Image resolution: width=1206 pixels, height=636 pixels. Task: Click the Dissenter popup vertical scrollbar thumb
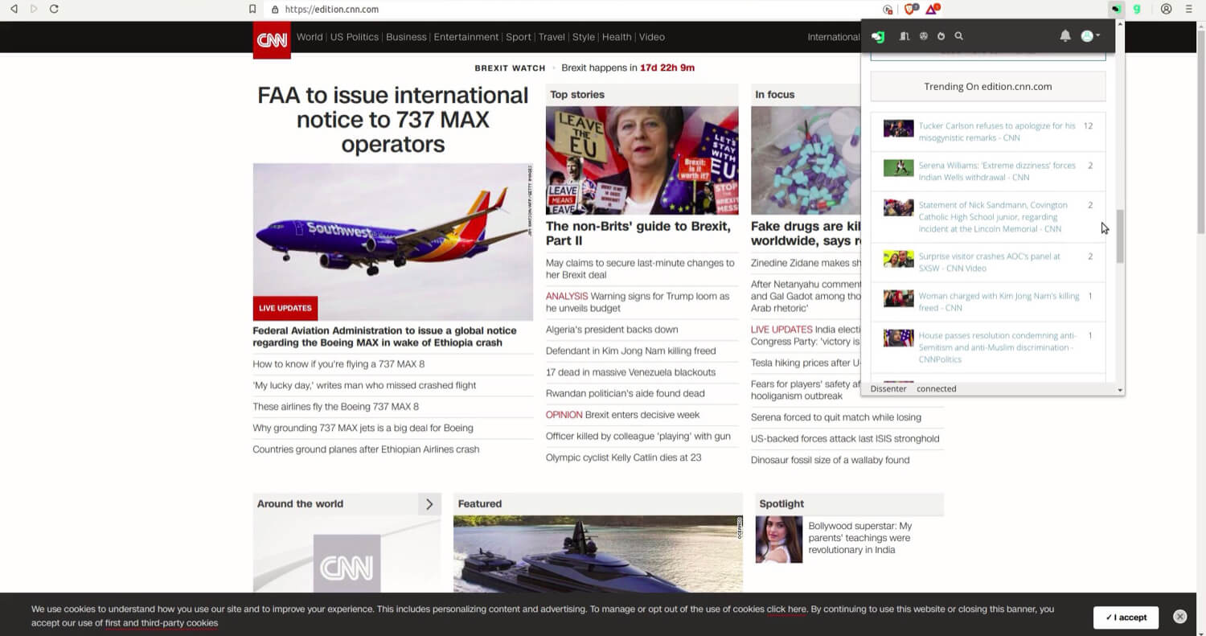pyautogui.click(x=1120, y=235)
